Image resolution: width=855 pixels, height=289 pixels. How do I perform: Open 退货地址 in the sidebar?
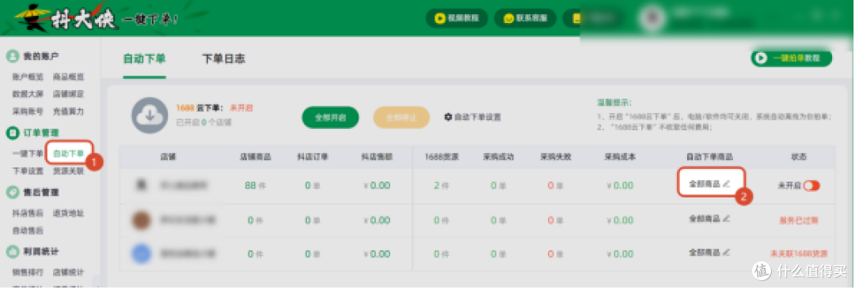tap(69, 213)
